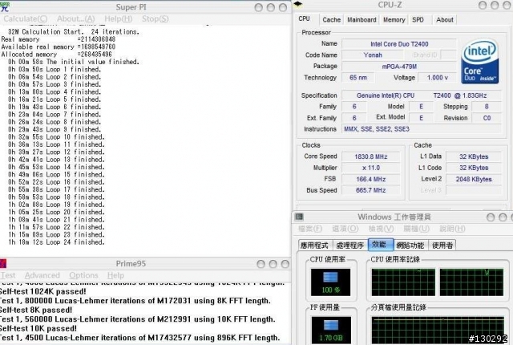Open About menu in Super PI
513x345 pixels.
[76, 19]
